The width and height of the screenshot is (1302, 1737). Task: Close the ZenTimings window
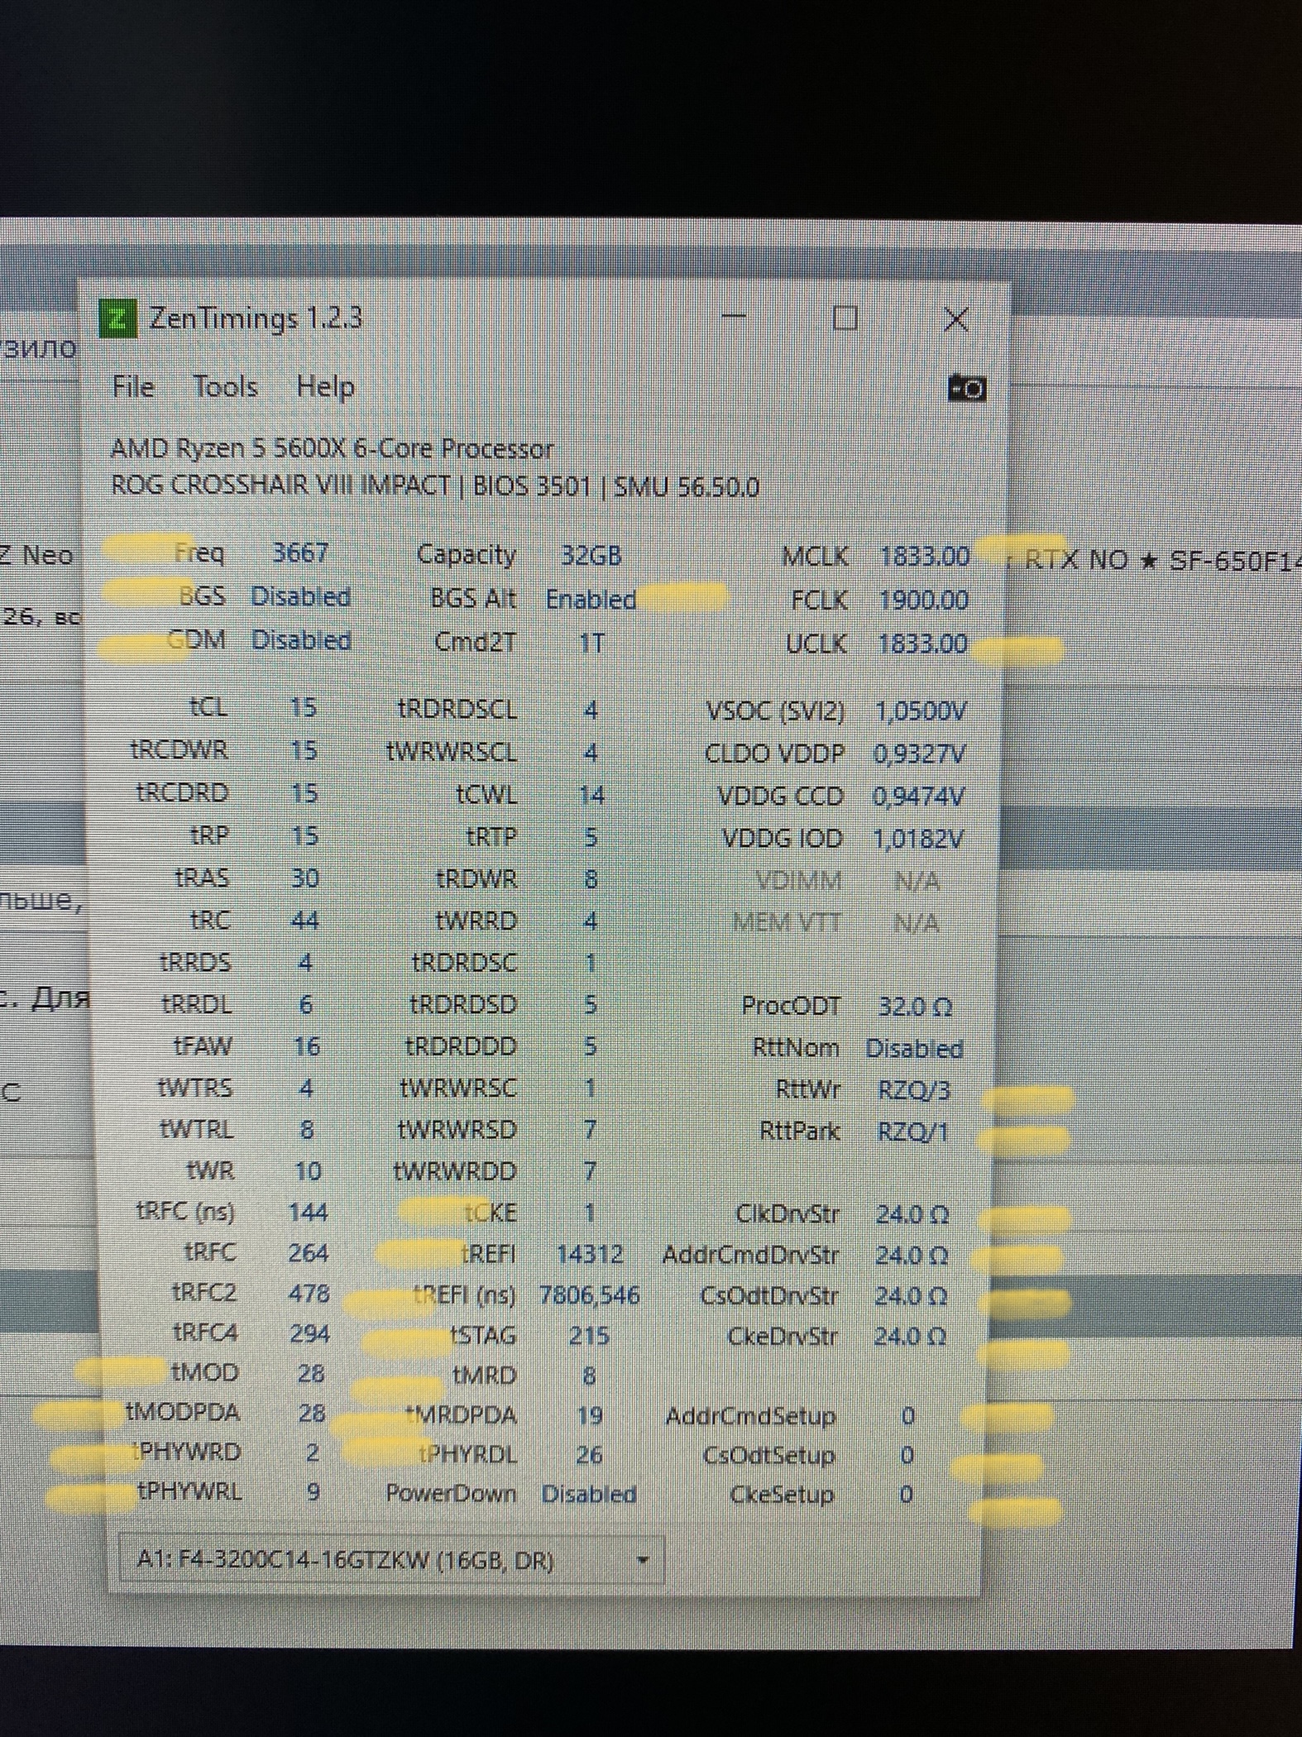955,318
